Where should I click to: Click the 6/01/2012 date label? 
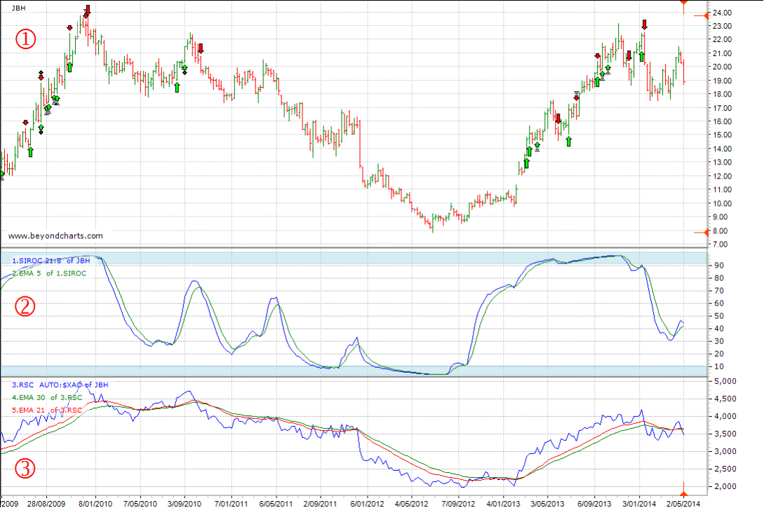tap(366, 504)
